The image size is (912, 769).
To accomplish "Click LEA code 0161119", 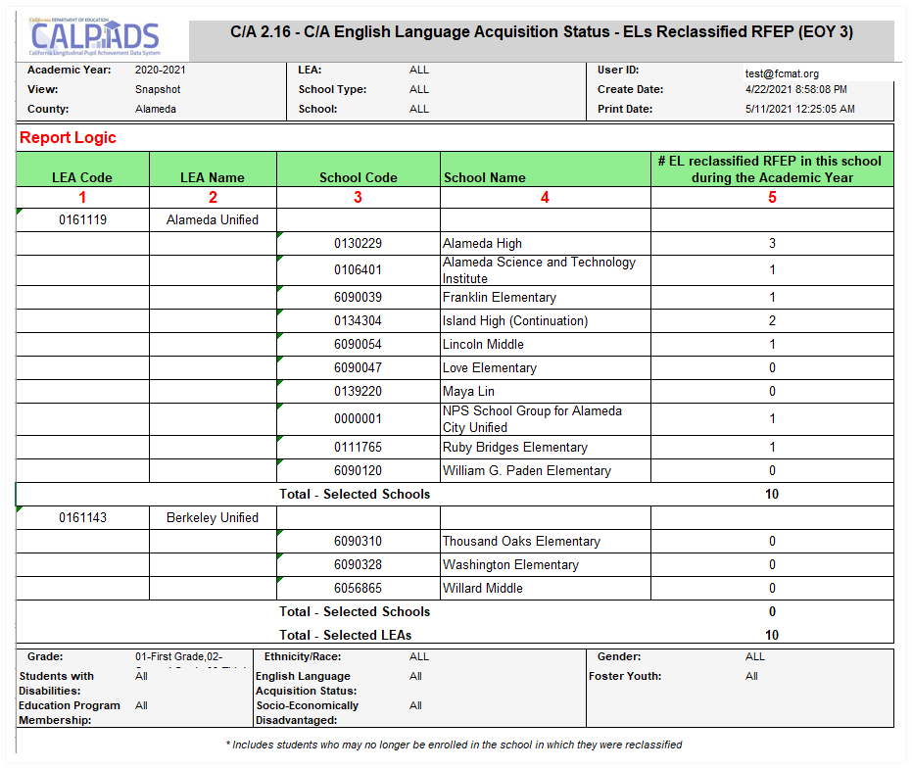I will tap(82, 220).
